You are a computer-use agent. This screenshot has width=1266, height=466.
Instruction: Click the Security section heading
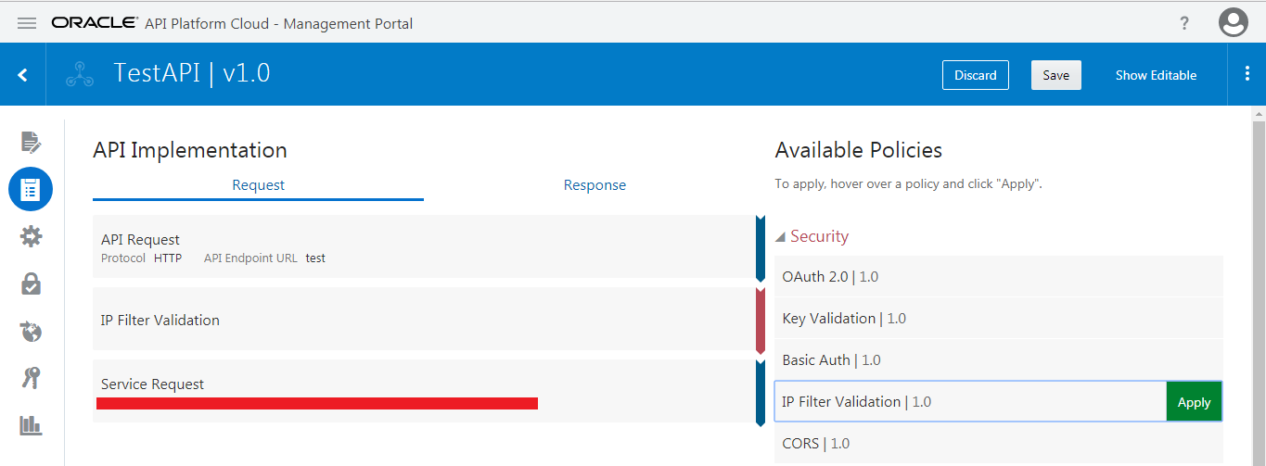pos(819,236)
